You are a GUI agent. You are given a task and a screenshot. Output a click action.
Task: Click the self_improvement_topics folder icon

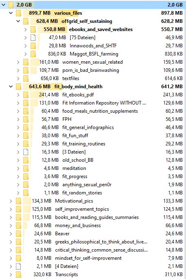pyautogui.click(x=18, y=209)
